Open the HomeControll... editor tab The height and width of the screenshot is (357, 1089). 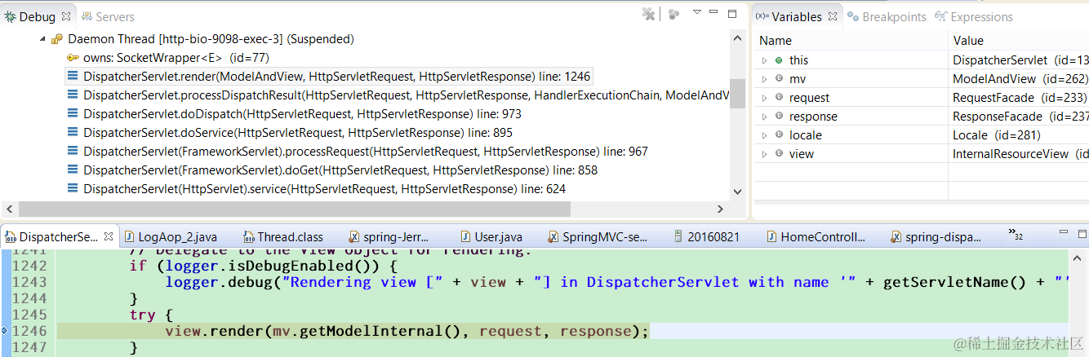[815, 237]
